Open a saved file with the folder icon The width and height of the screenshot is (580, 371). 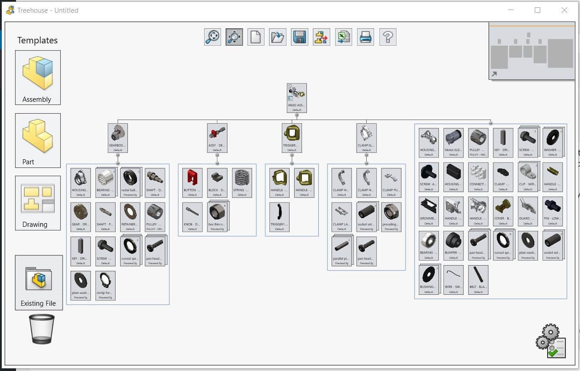click(x=278, y=37)
